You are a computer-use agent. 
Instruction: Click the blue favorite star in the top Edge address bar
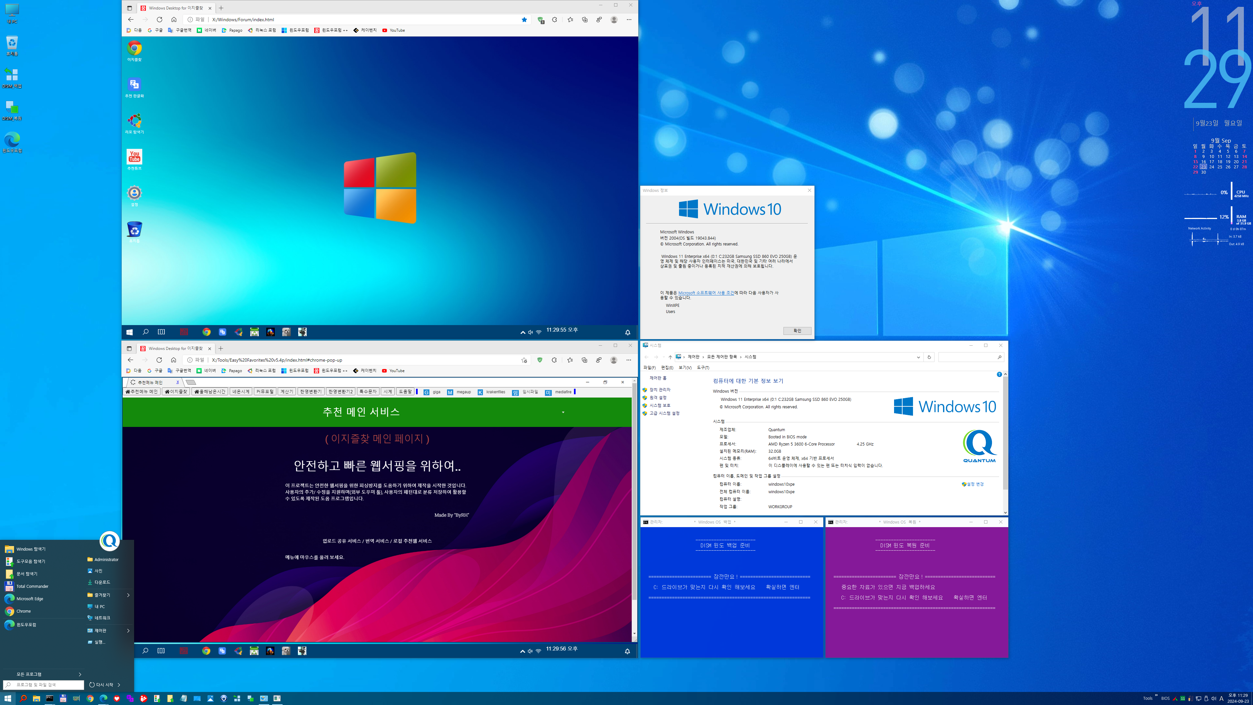(x=524, y=20)
